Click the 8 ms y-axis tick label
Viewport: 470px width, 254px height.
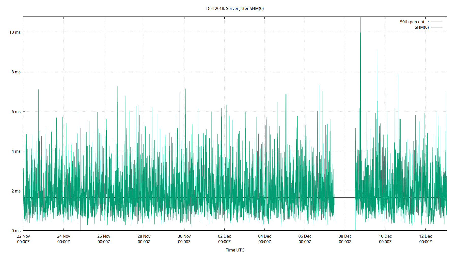coord(16,72)
